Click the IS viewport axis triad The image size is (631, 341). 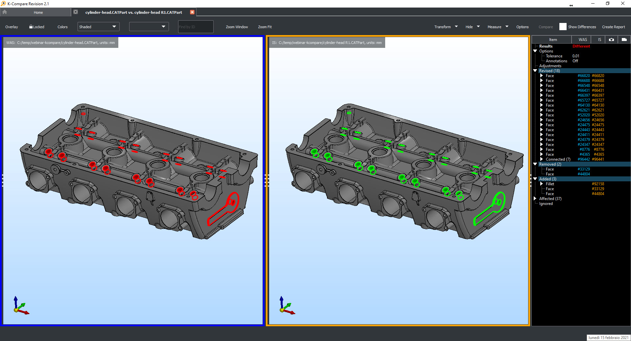[287, 306]
